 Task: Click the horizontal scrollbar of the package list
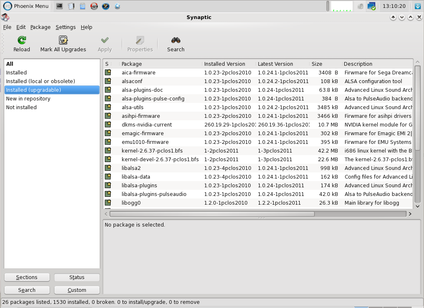(x=212, y=214)
